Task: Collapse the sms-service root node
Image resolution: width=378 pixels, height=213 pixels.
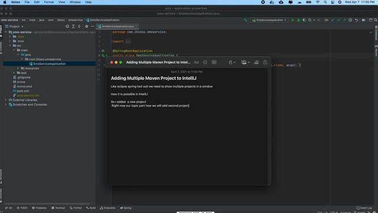Action: 6,32
